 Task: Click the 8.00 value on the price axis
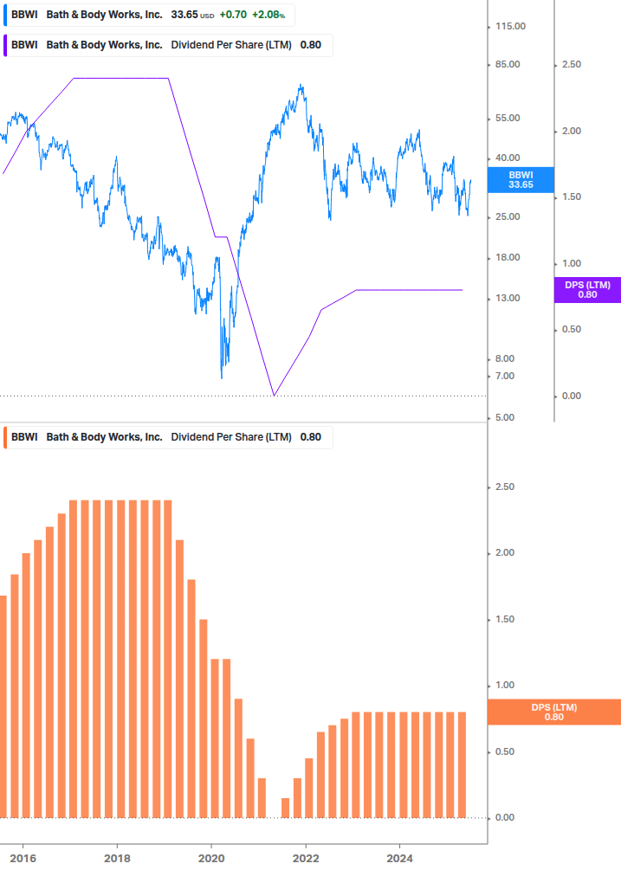[505, 359]
